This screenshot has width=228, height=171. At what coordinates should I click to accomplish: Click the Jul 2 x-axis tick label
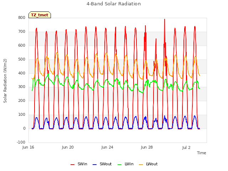[x=186, y=147]
